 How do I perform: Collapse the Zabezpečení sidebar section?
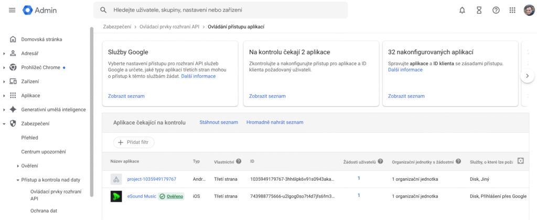(4, 124)
